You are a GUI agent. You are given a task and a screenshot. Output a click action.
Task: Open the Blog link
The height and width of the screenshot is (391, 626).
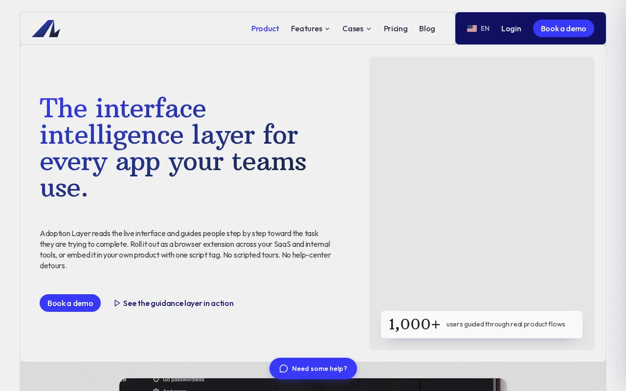tap(427, 29)
